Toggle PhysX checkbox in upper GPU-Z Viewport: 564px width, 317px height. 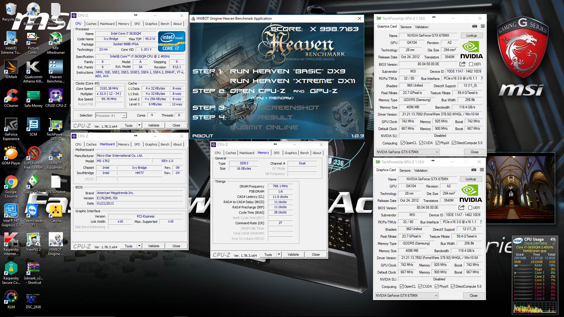click(438, 143)
